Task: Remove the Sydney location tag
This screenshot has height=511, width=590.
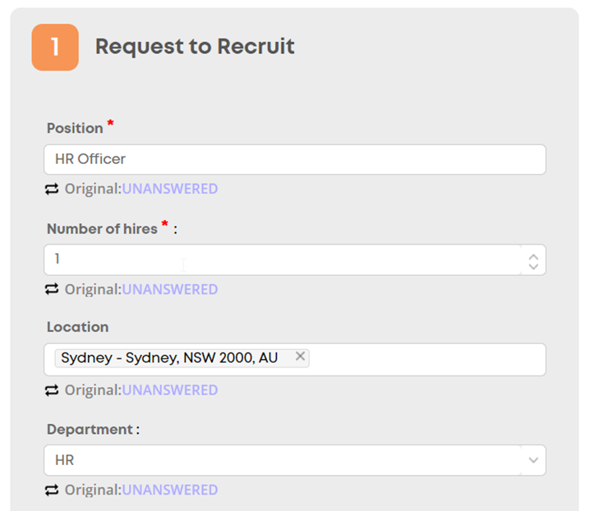Action: click(x=300, y=356)
